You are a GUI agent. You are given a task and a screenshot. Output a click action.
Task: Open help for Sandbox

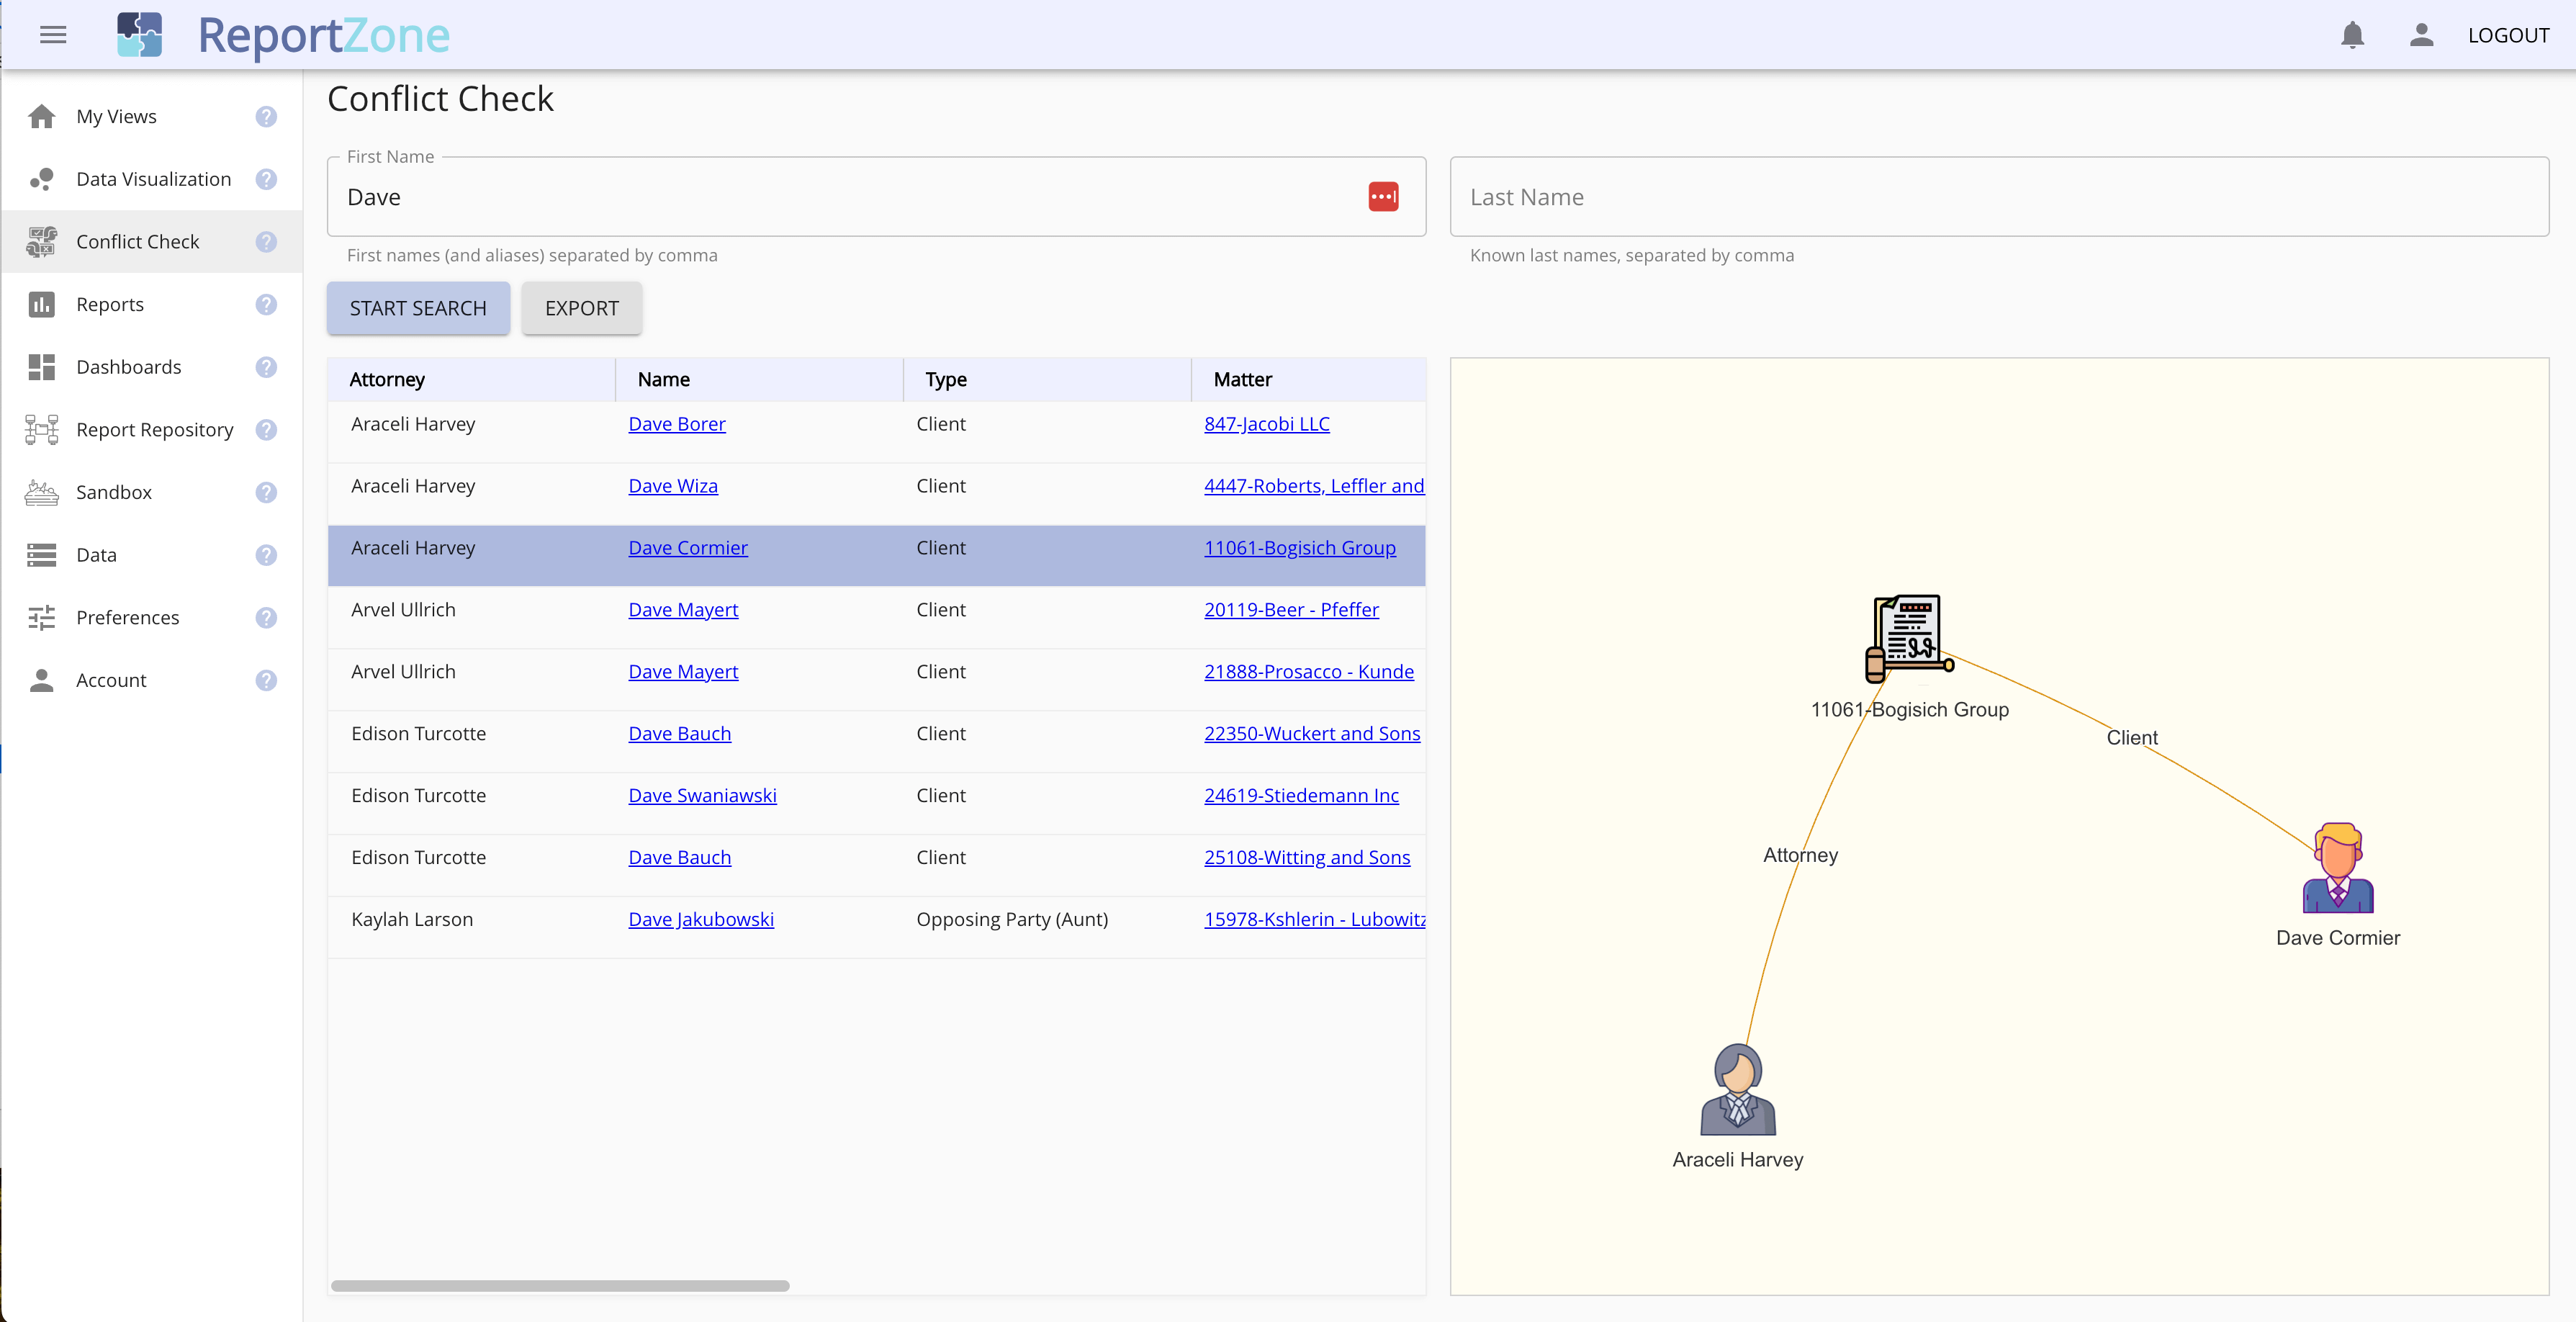click(x=266, y=492)
